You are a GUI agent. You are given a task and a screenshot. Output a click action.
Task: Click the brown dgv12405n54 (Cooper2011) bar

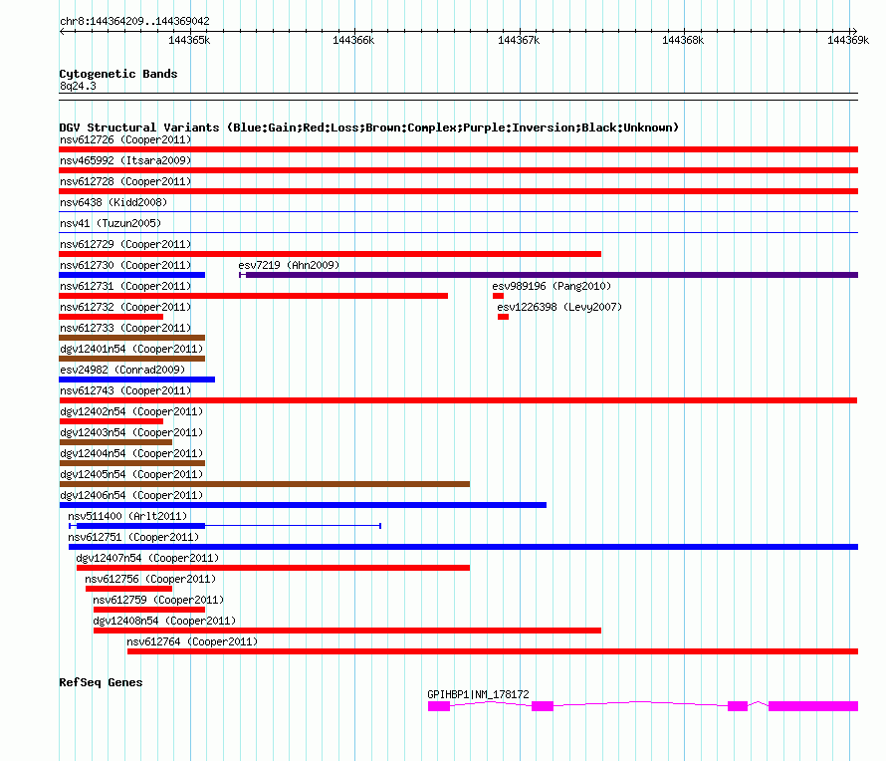pyautogui.click(x=265, y=484)
